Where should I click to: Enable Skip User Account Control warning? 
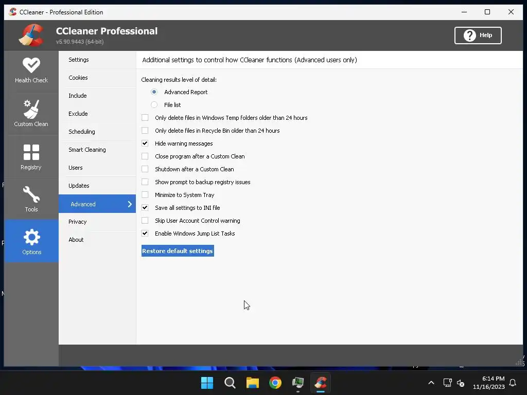pos(145,221)
